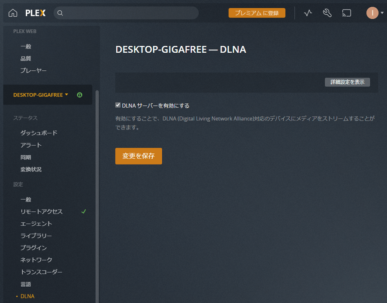Click the 設定 section header
Image resolution: width=387 pixels, height=303 pixels.
(x=18, y=184)
